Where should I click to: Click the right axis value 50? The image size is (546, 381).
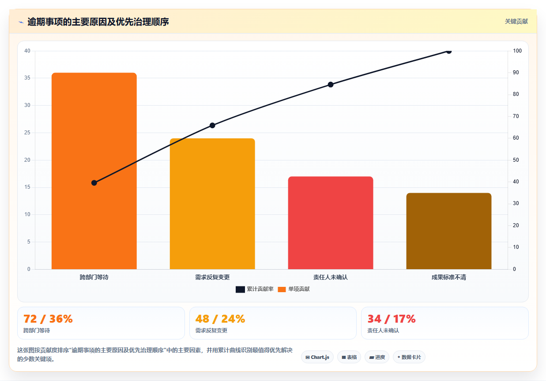click(516, 160)
